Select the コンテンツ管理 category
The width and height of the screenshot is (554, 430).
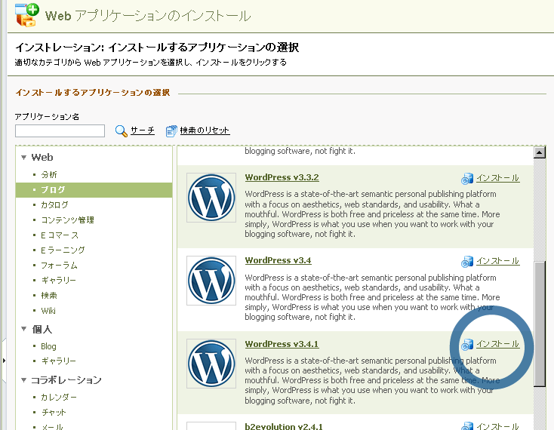point(67,220)
